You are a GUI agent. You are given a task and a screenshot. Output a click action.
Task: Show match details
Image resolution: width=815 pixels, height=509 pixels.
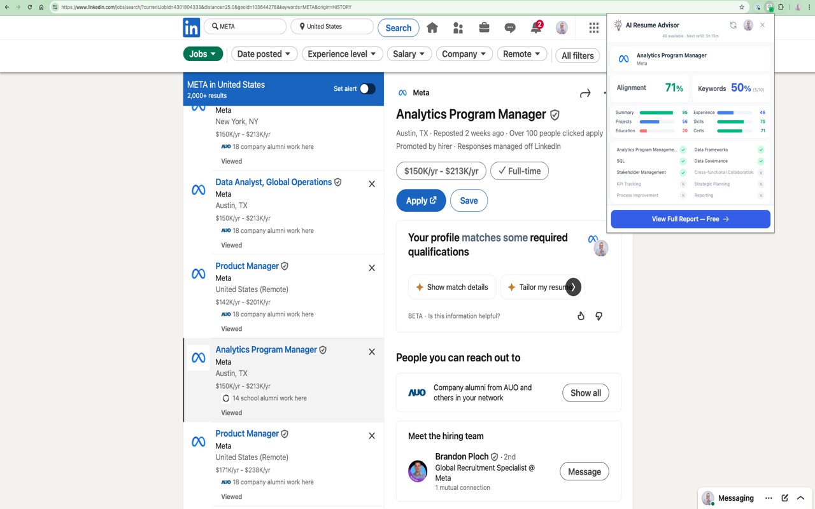pyautogui.click(x=451, y=287)
